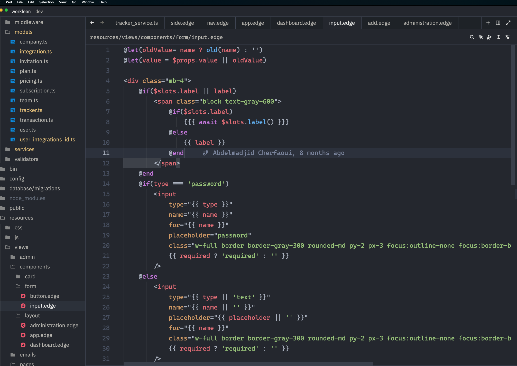The width and height of the screenshot is (517, 366).
Task: Launch the debugger run icon
Action: (x=489, y=37)
